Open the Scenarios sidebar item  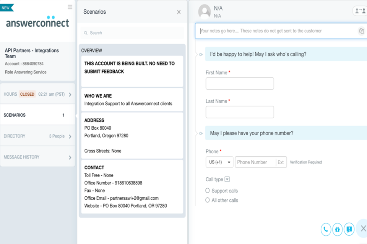point(37,115)
